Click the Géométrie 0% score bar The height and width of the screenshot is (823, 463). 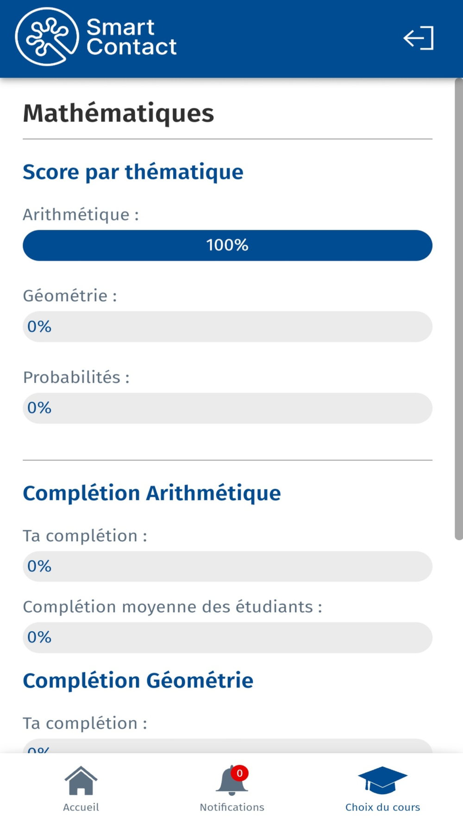[x=227, y=327]
